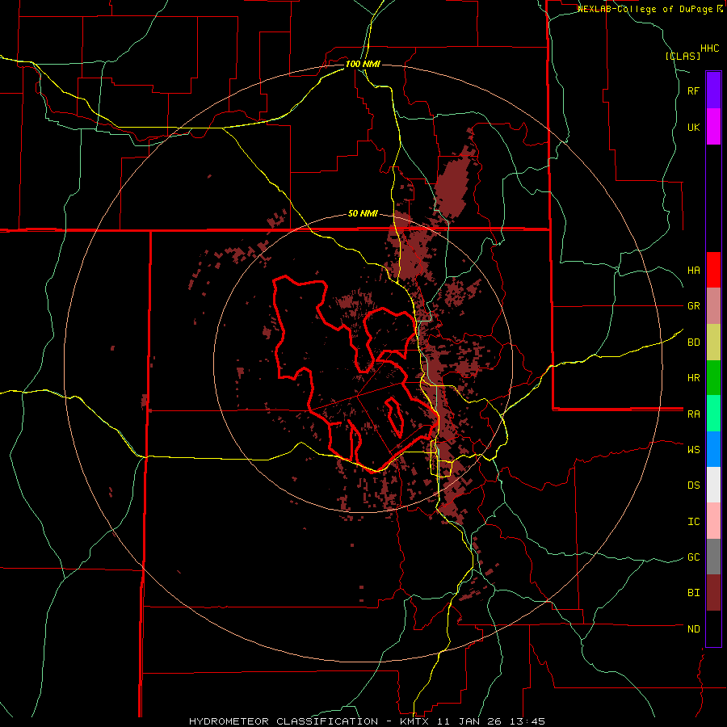Click the BD yellow legend swatch
727x727 pixels.
pyautogui.click(x=713, y=342)
